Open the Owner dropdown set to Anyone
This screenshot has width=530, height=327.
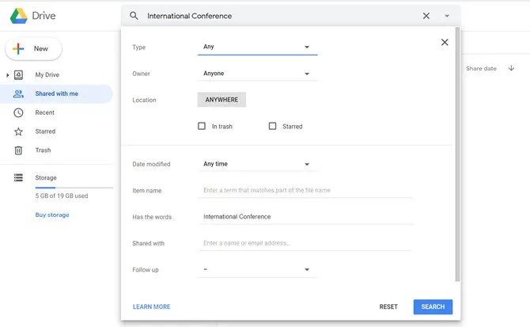point(257,74)
